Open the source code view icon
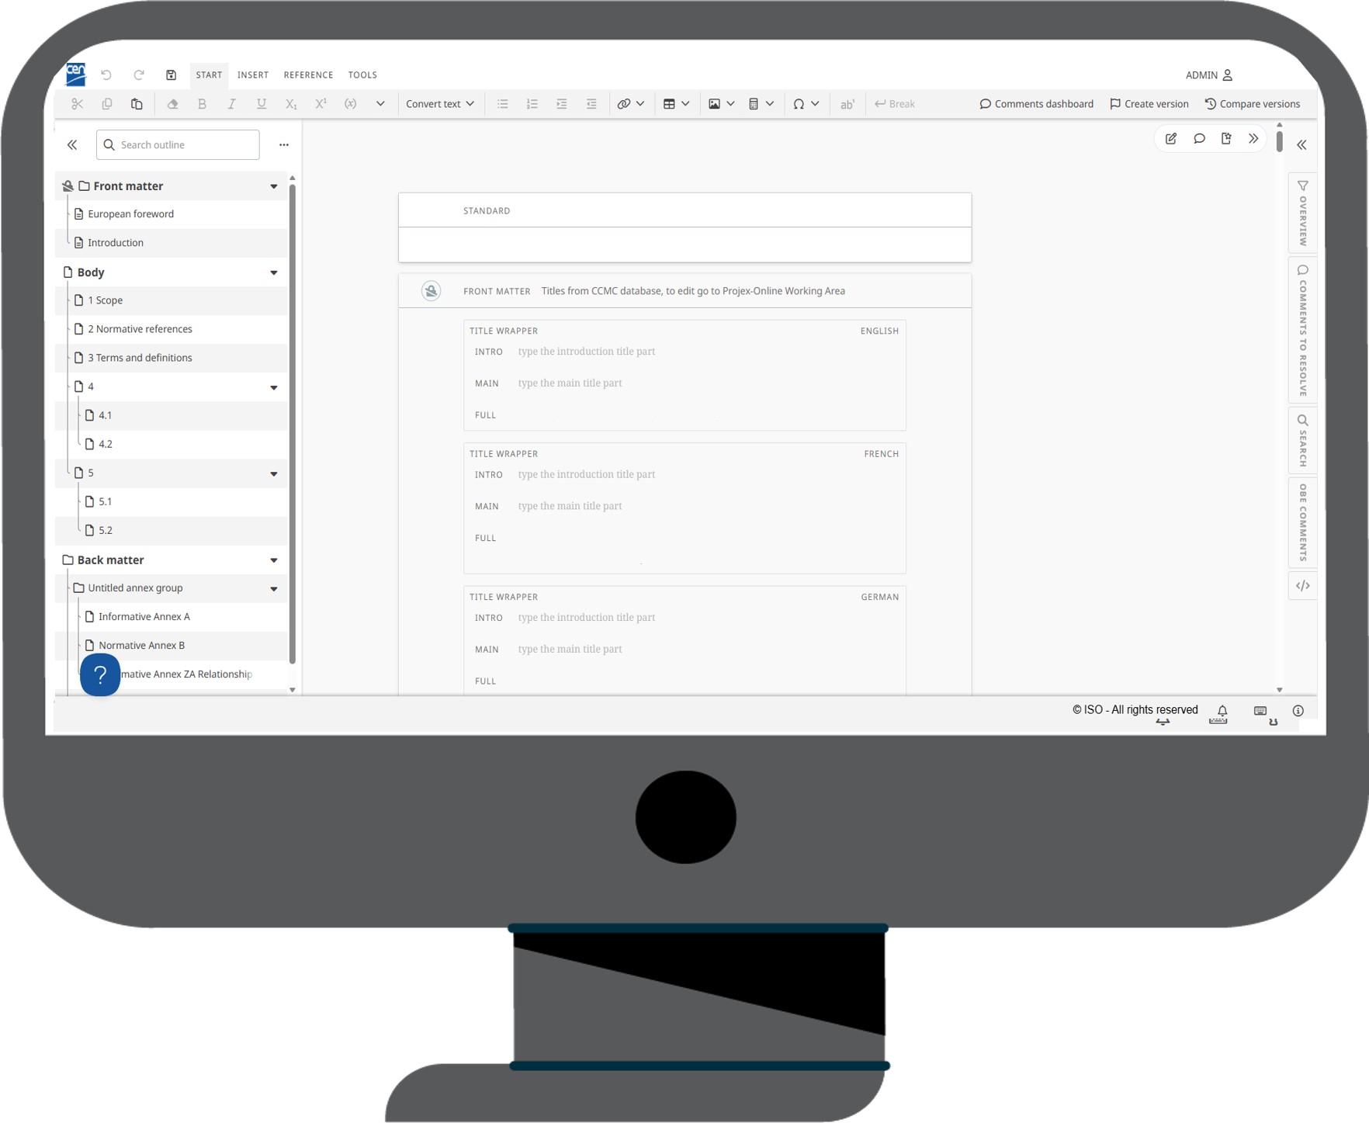The height and width of the screenshot is (1123, 1369). coord(1303,586)
